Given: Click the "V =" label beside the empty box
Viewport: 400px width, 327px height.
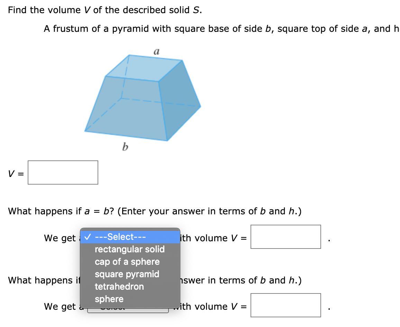Looking at the screenshot, I should pyautogui.click(x=15, y=173).
